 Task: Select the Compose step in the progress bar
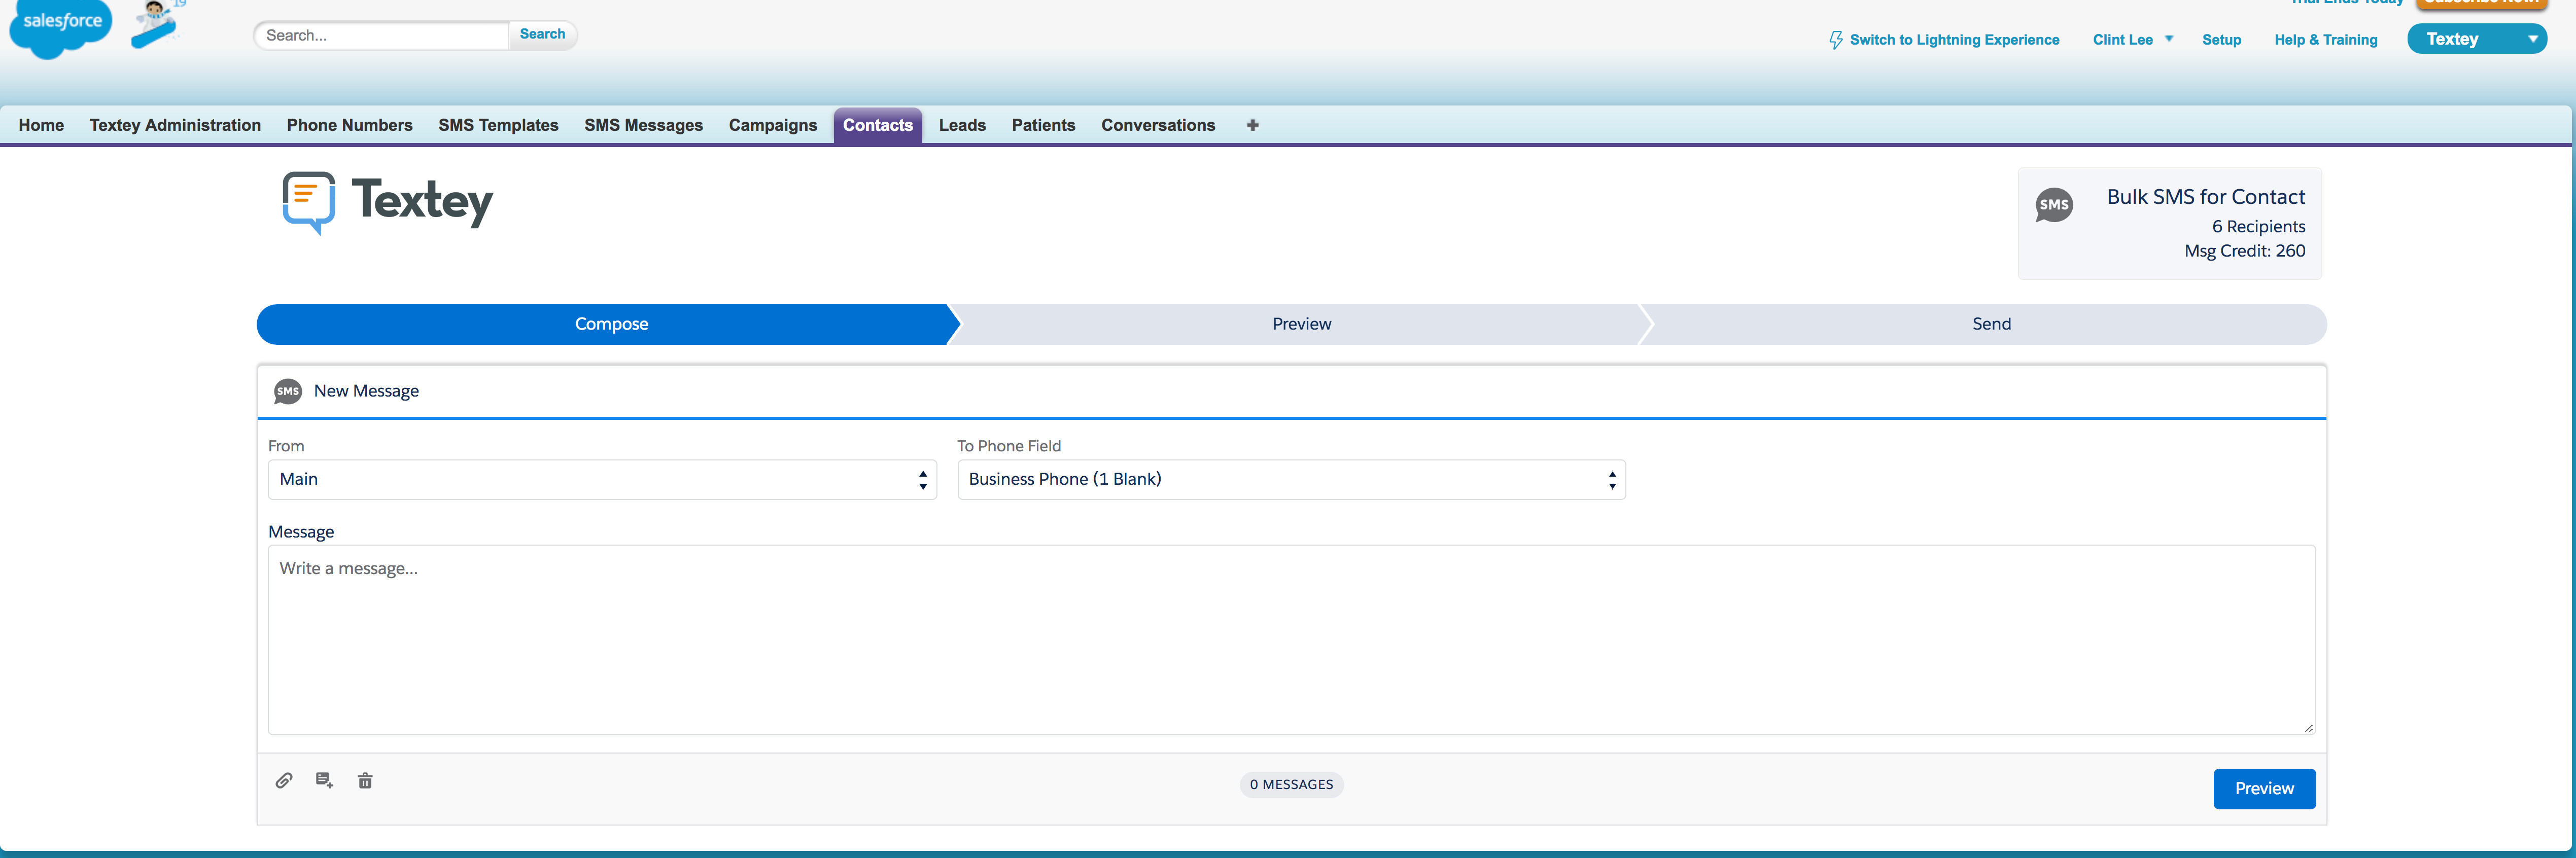coord(609,324)
